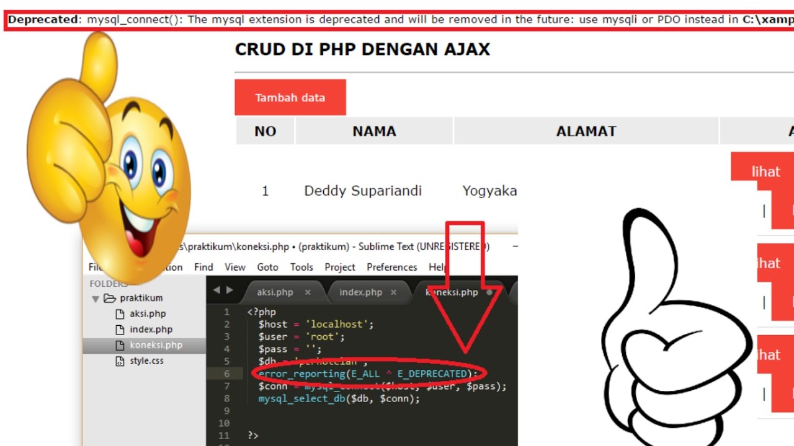This screenshot has width=794, height=446.
Task: Click the $host = 'localhost' code line
Action: tap(316, 324)
